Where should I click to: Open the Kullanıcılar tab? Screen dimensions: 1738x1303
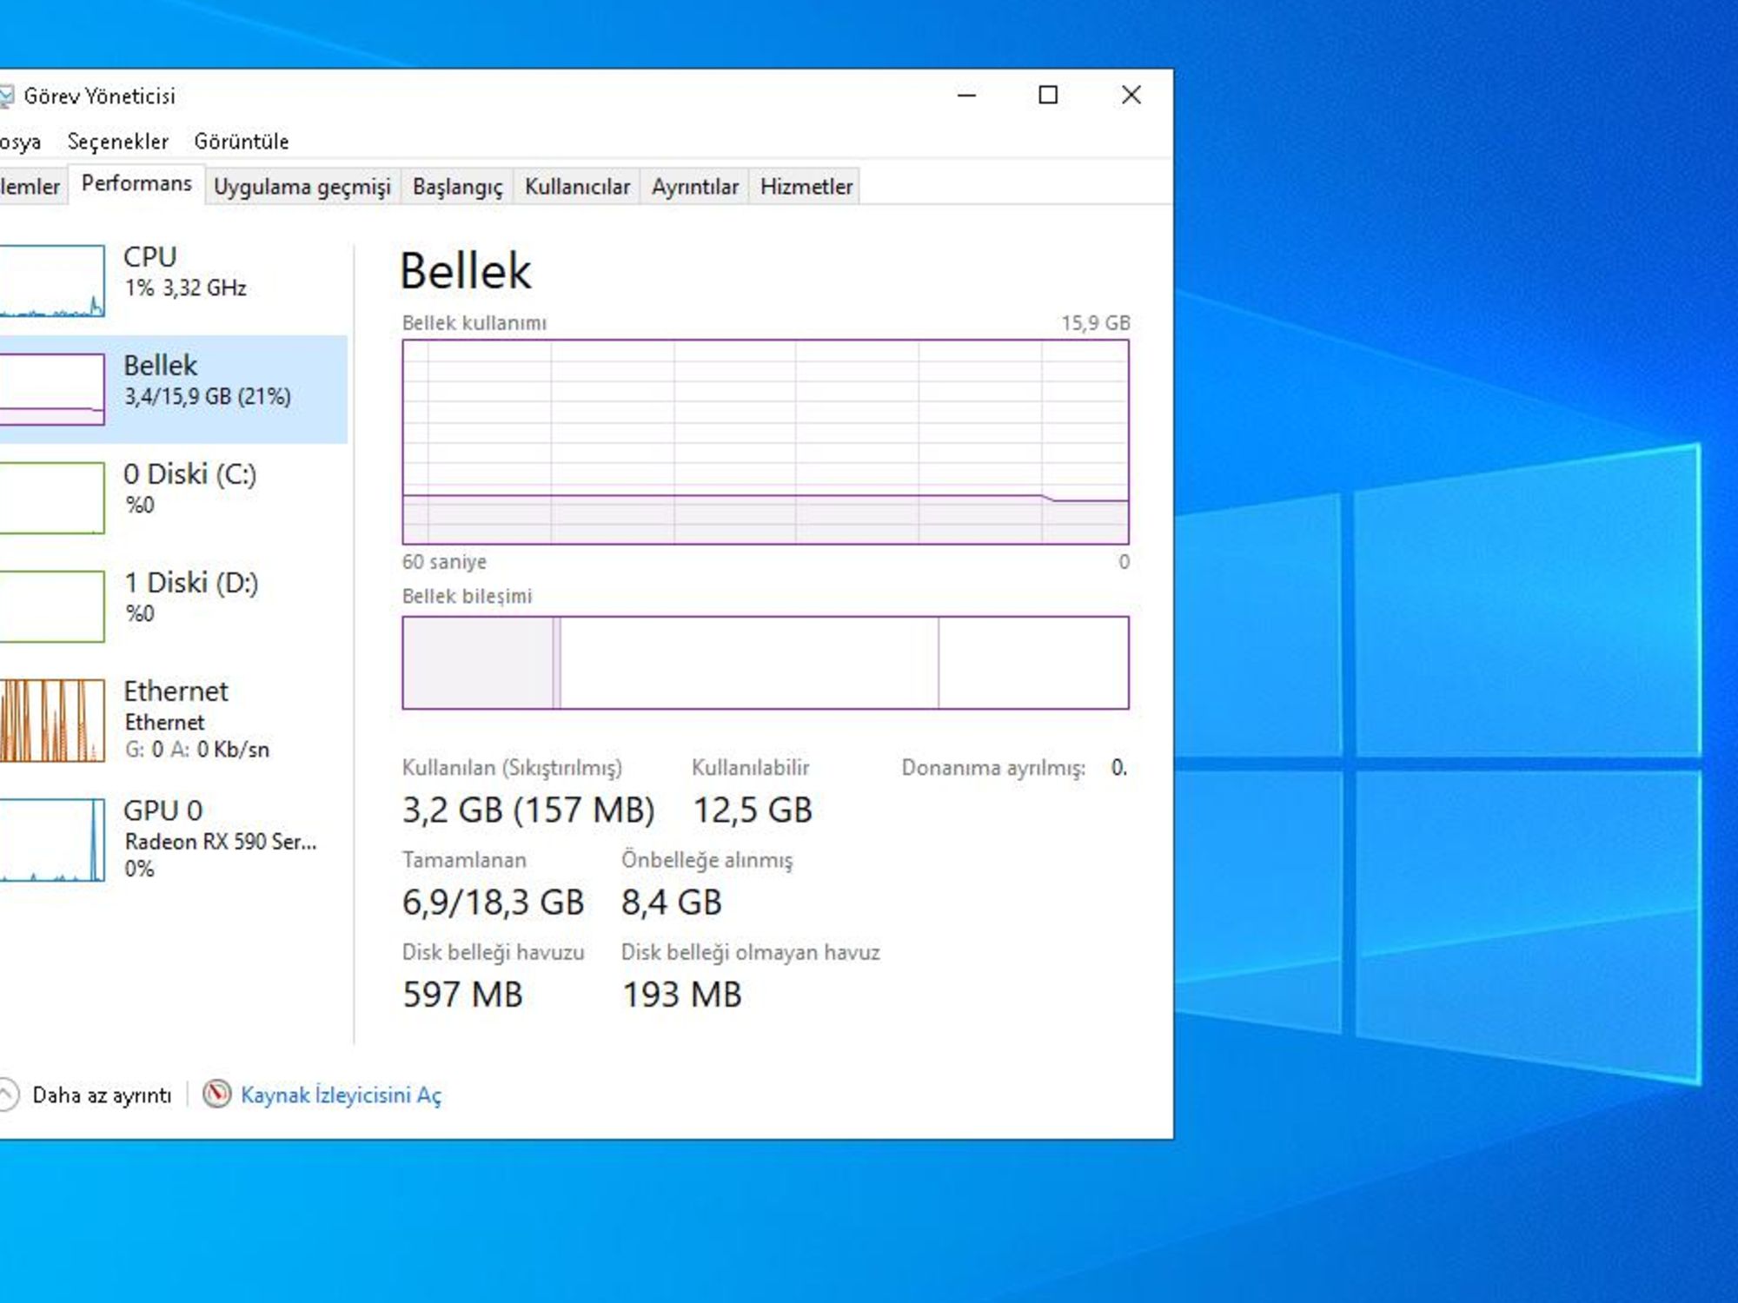coord(577,187)
